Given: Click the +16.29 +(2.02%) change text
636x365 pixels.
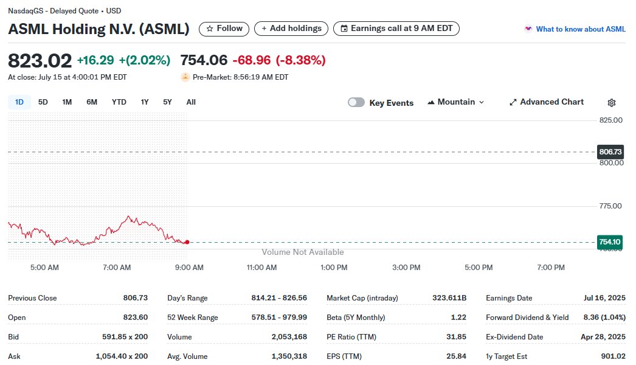Looking at the screenshot, I should [x=123, y=60].
